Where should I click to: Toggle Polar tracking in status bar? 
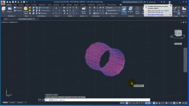point(137,103)
